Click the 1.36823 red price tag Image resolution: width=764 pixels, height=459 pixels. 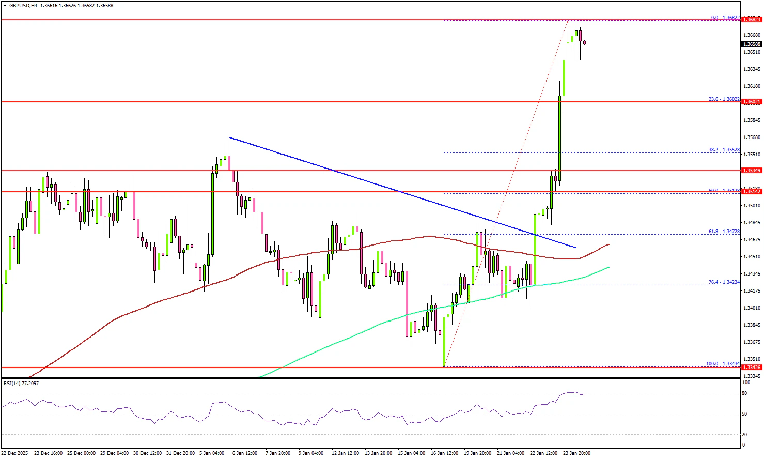[x=751, y=20]
